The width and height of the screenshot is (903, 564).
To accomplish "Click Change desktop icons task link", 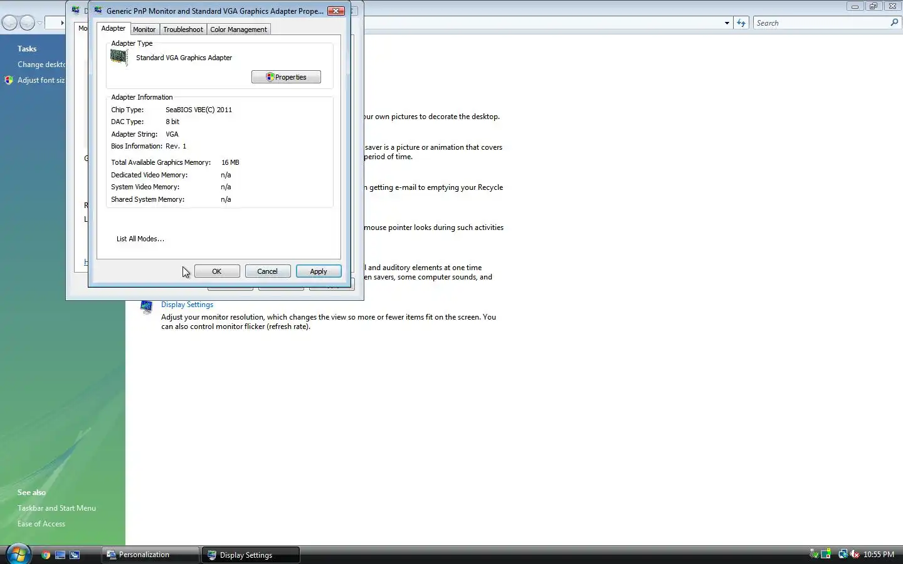I will (x=41, y=65).
